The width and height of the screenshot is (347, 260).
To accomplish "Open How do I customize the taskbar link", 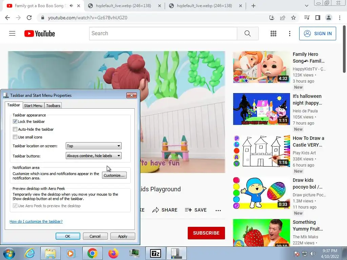I will 36,221.
